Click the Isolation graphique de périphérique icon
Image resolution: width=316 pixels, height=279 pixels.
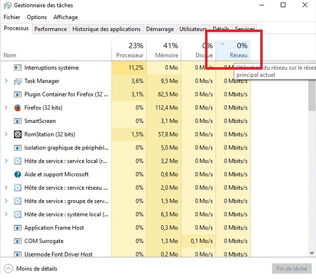coord(18,148)
